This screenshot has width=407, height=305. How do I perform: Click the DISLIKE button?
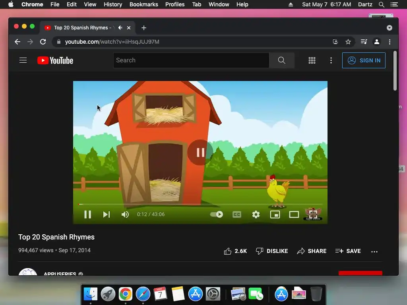tap(272, 251)
